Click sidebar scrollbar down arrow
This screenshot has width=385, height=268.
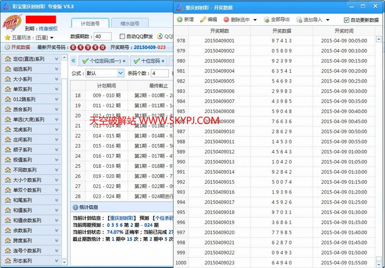pyautogui.click(x=64, y=262)
